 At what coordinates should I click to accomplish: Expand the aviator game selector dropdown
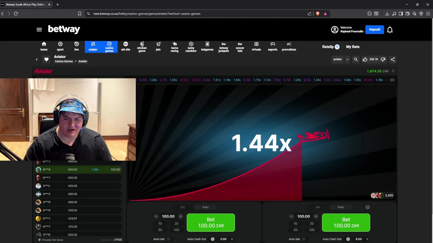(x=347, y=59)
